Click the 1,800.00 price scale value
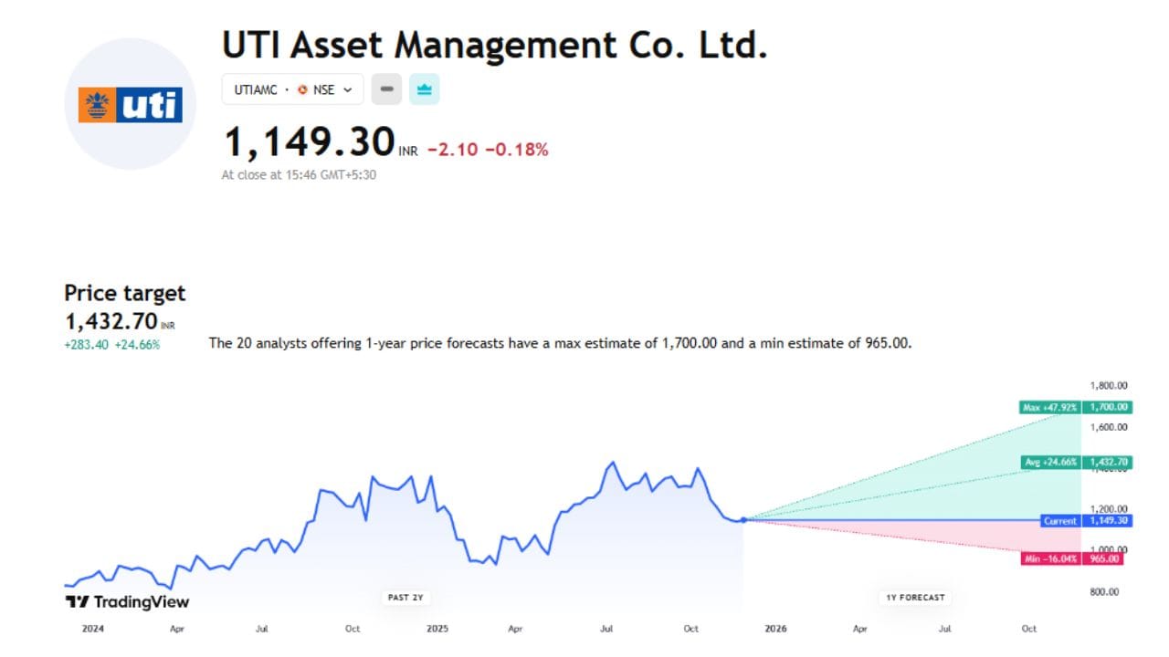The height and width of the screenshot is (657, 1169). [1107, 384]
